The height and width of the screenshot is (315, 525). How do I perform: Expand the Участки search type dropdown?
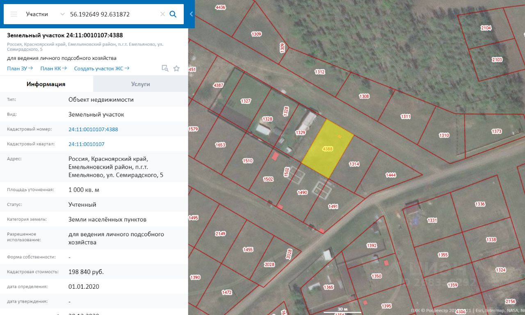(x=62, y=14)
